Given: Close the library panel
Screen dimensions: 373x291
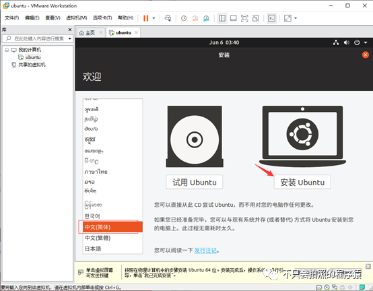Looking at the screenshot, I should coord(70,30).
